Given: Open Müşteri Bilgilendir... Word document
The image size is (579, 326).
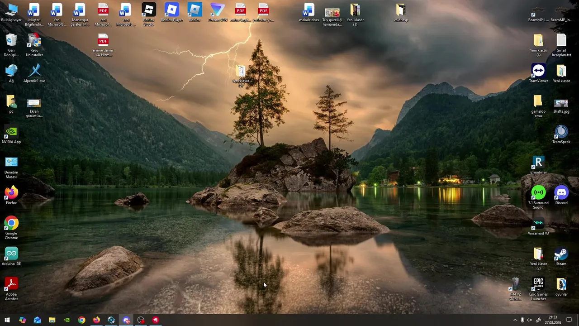Looking at the screenshot, I should coord(34,15).
